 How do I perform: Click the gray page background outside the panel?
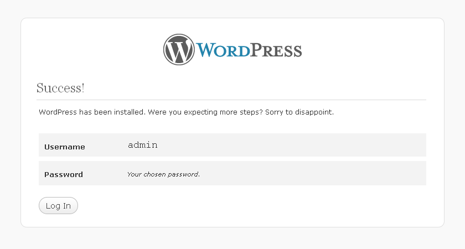click(232, 238)
